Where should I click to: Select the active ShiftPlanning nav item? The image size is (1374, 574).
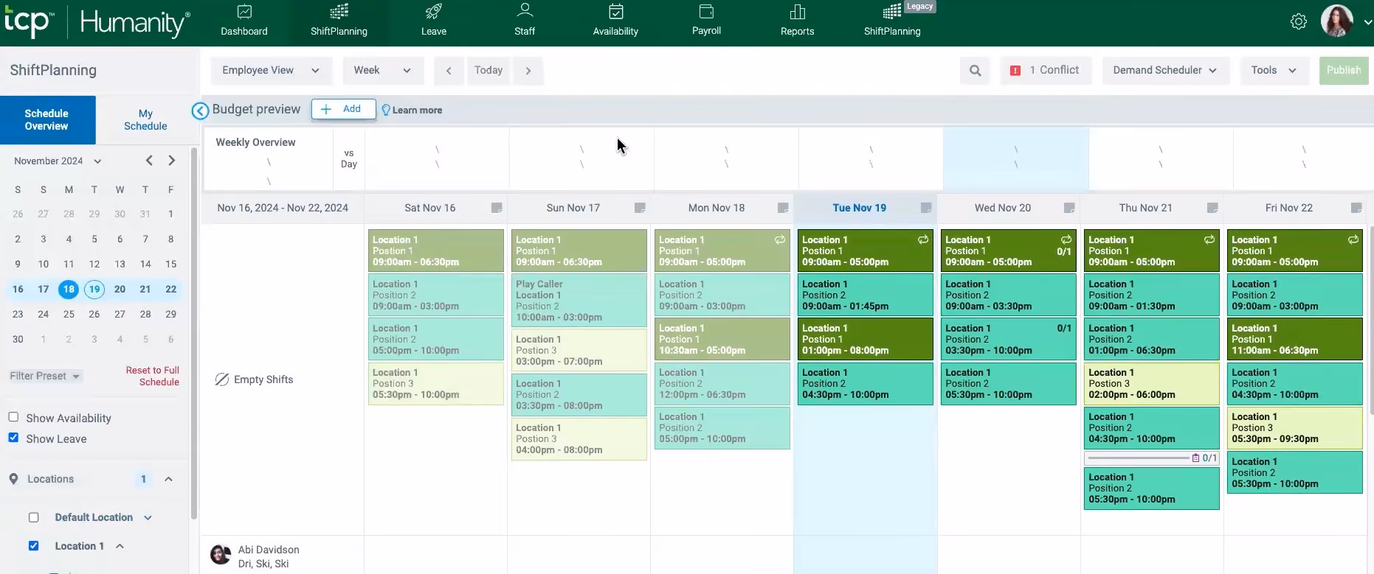[339, 21]
